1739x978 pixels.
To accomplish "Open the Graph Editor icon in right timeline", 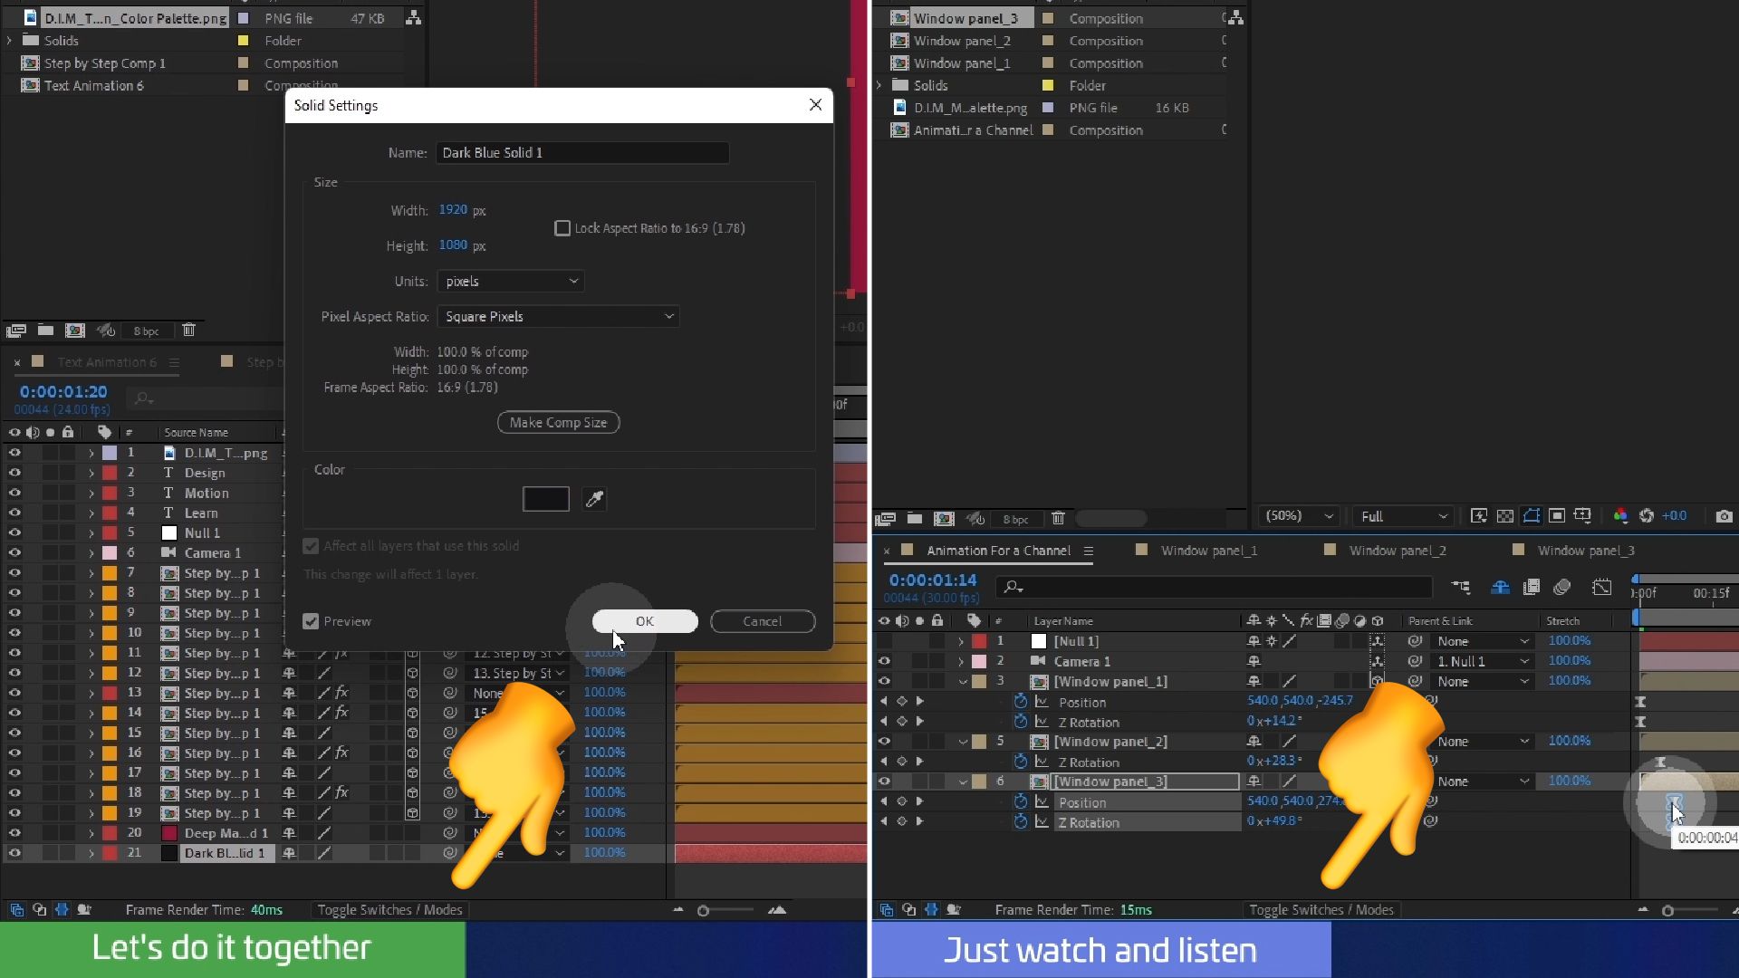I will click(1601, 587).
